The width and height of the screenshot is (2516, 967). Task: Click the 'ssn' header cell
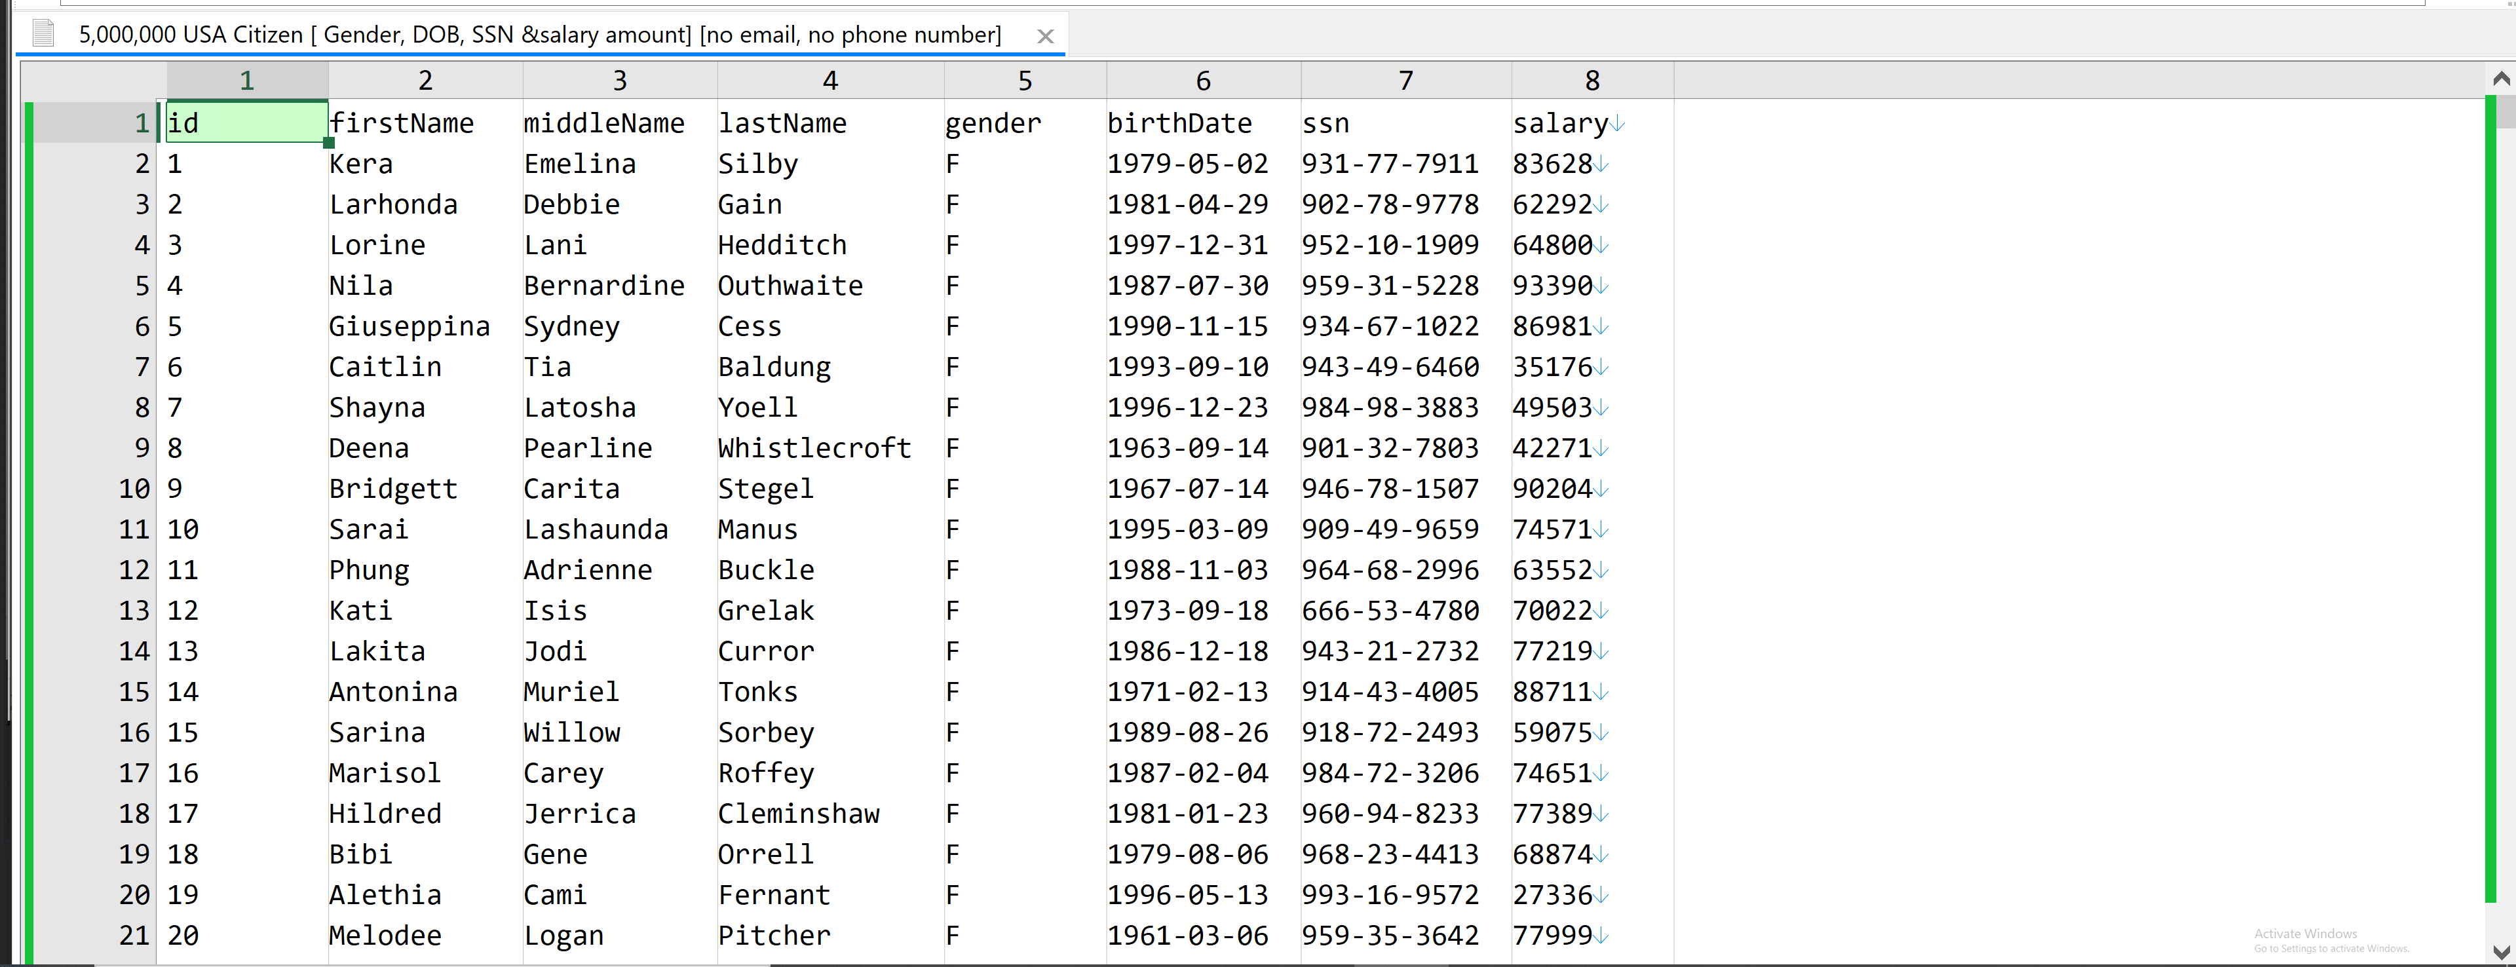pos(1325,124)
